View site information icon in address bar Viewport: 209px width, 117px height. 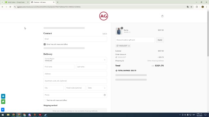15,7
